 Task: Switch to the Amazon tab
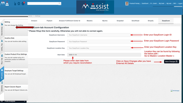34,21
